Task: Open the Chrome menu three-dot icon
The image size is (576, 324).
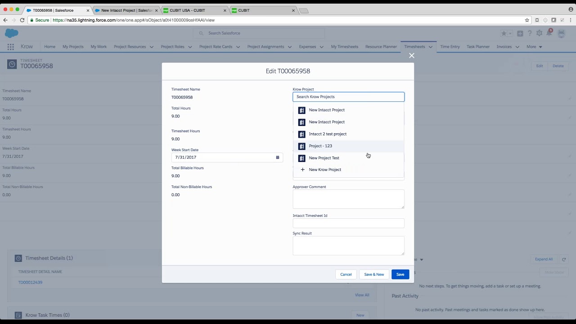Action: pos(571,20)
